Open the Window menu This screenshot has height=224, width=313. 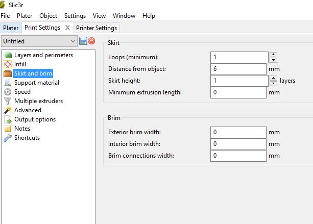(124, 16)
